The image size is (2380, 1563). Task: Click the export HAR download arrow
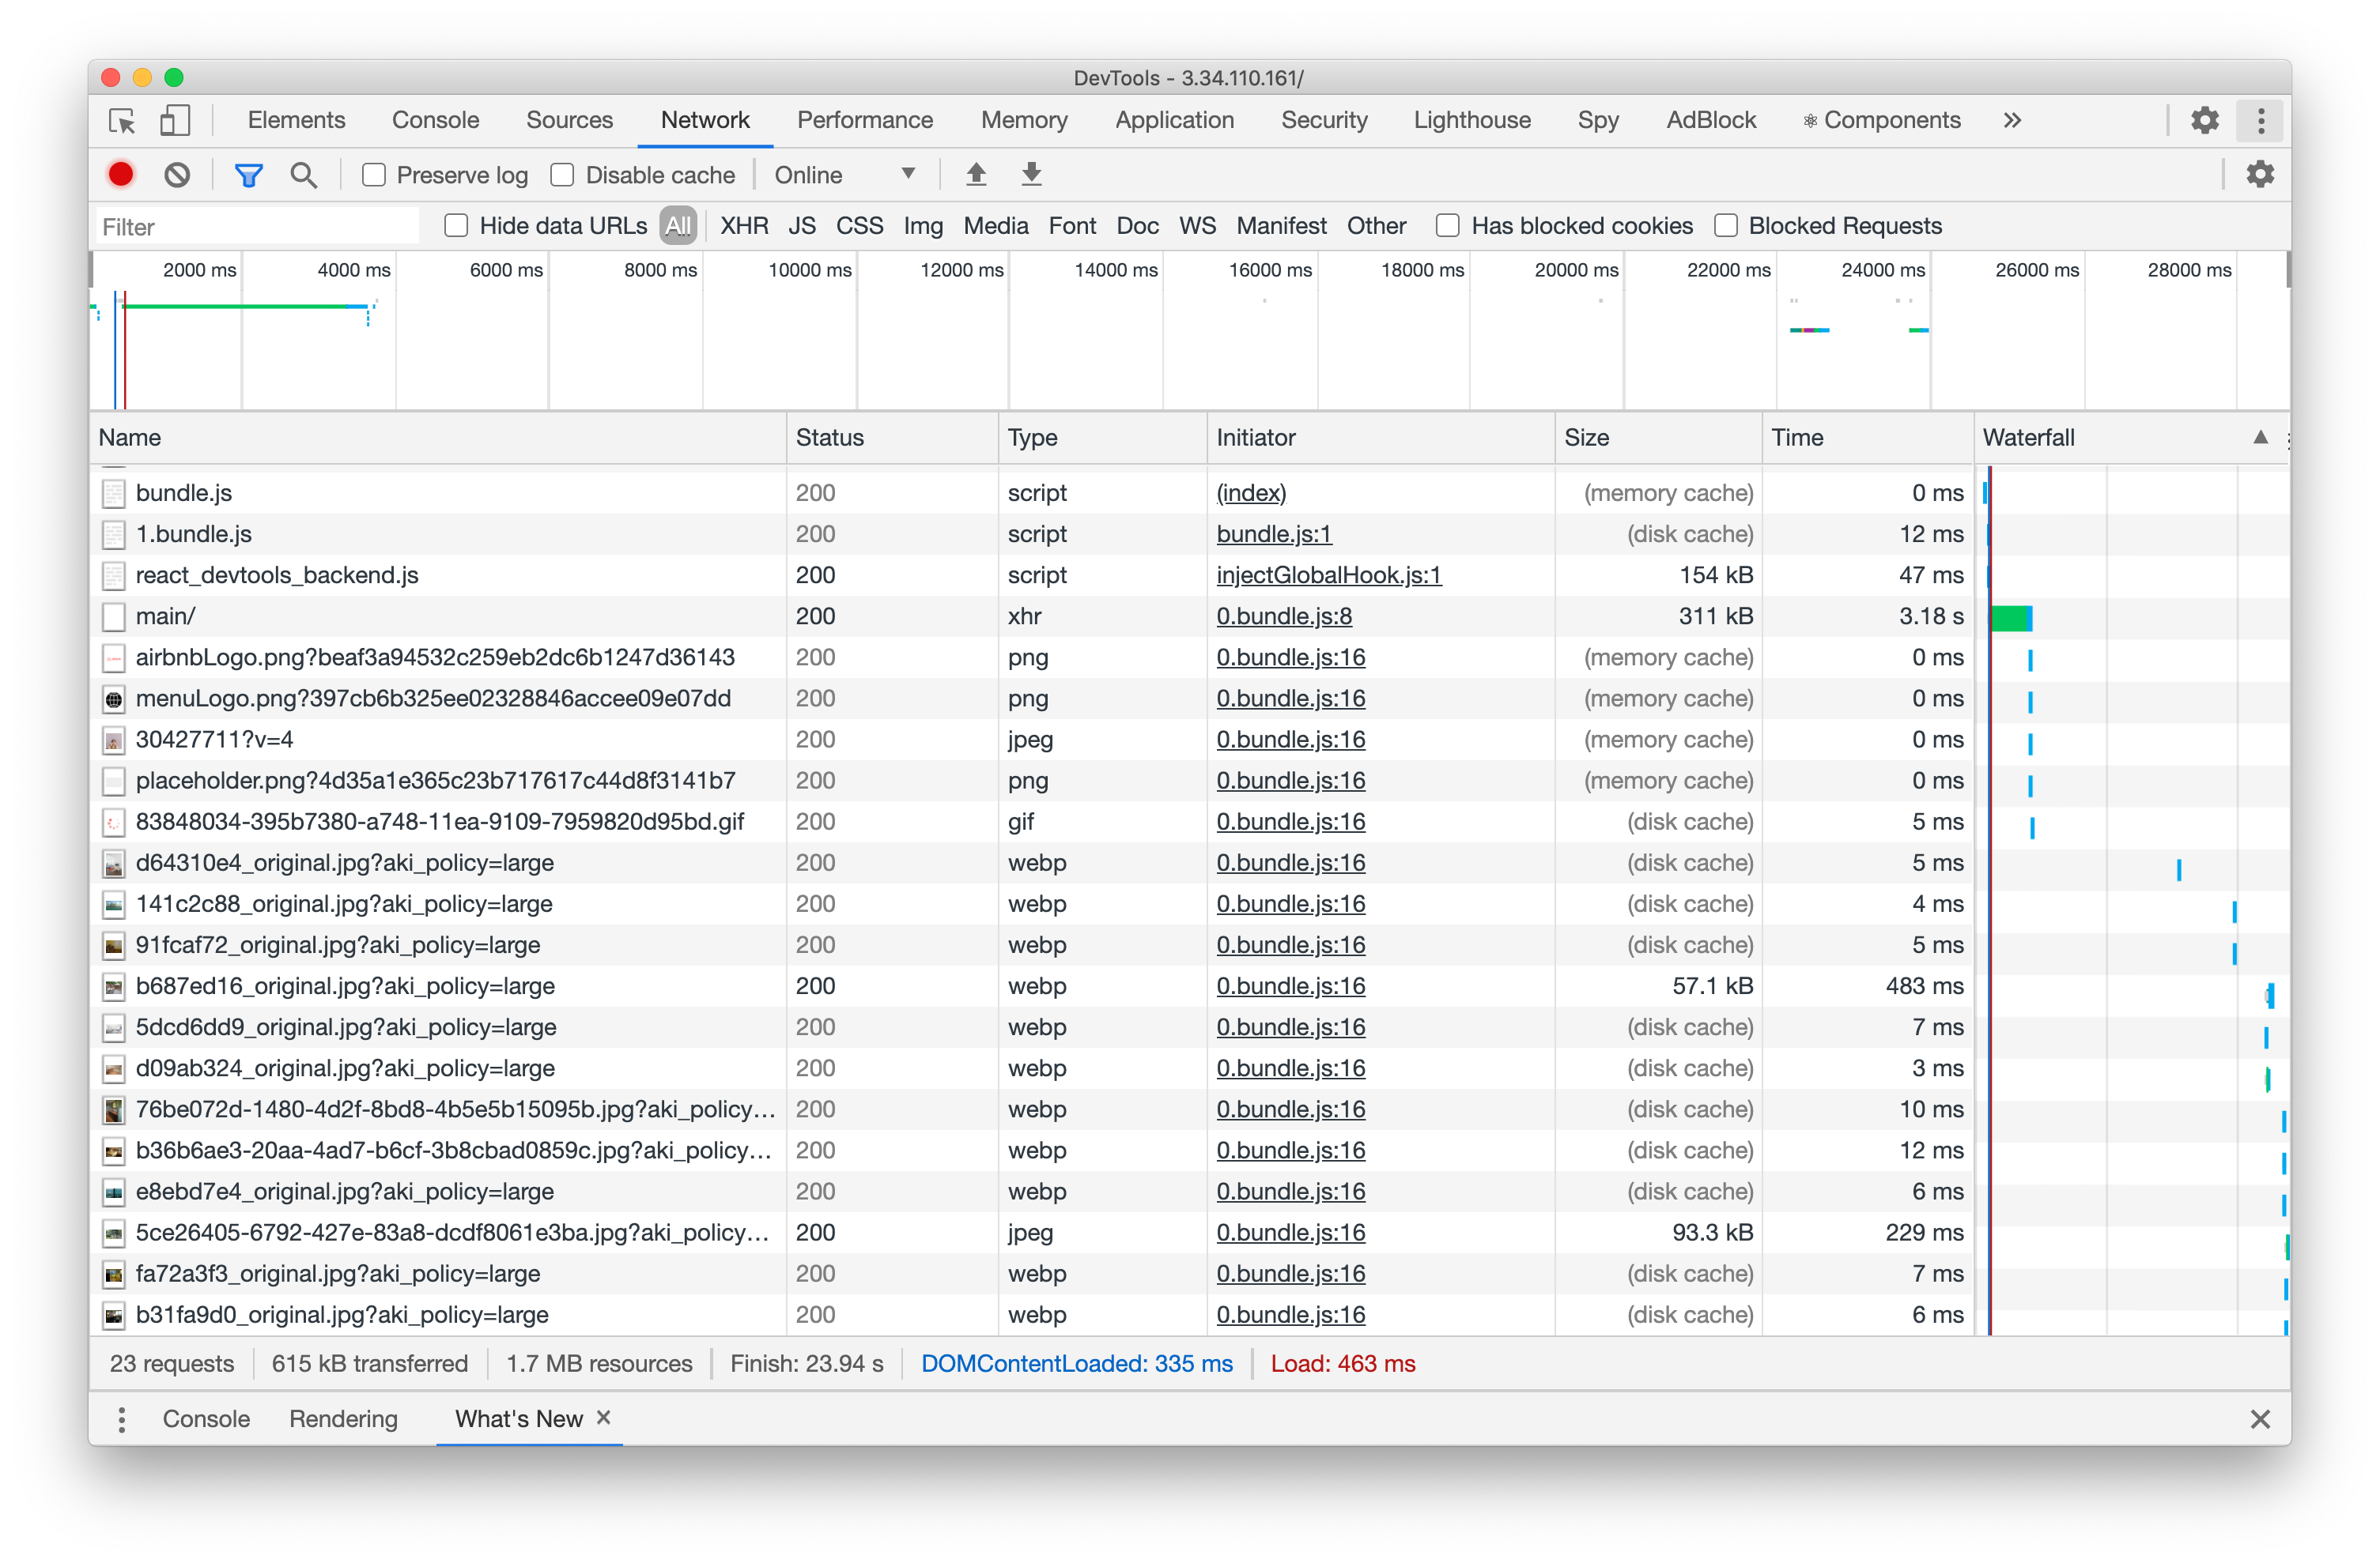[1031, 175]
